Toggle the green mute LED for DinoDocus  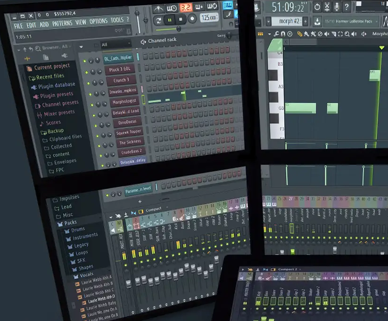96,126
